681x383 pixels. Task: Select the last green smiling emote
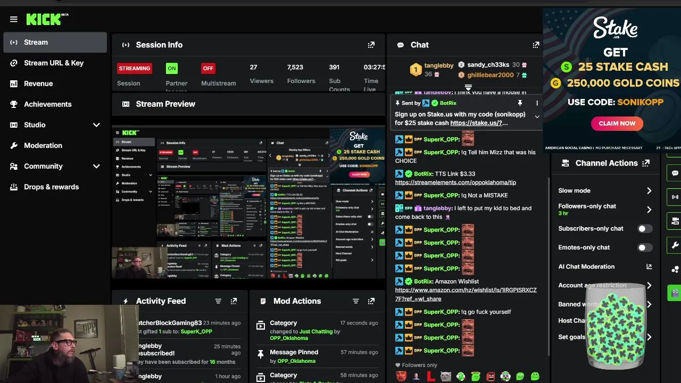[535, 377]
